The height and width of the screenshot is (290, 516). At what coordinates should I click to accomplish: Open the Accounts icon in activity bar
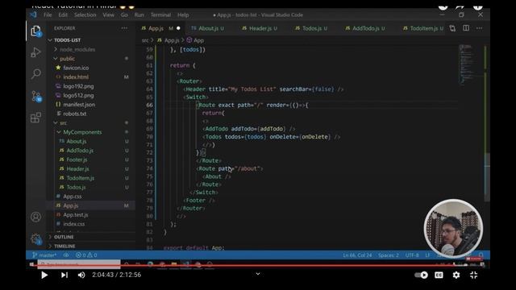tap(35, 217)
